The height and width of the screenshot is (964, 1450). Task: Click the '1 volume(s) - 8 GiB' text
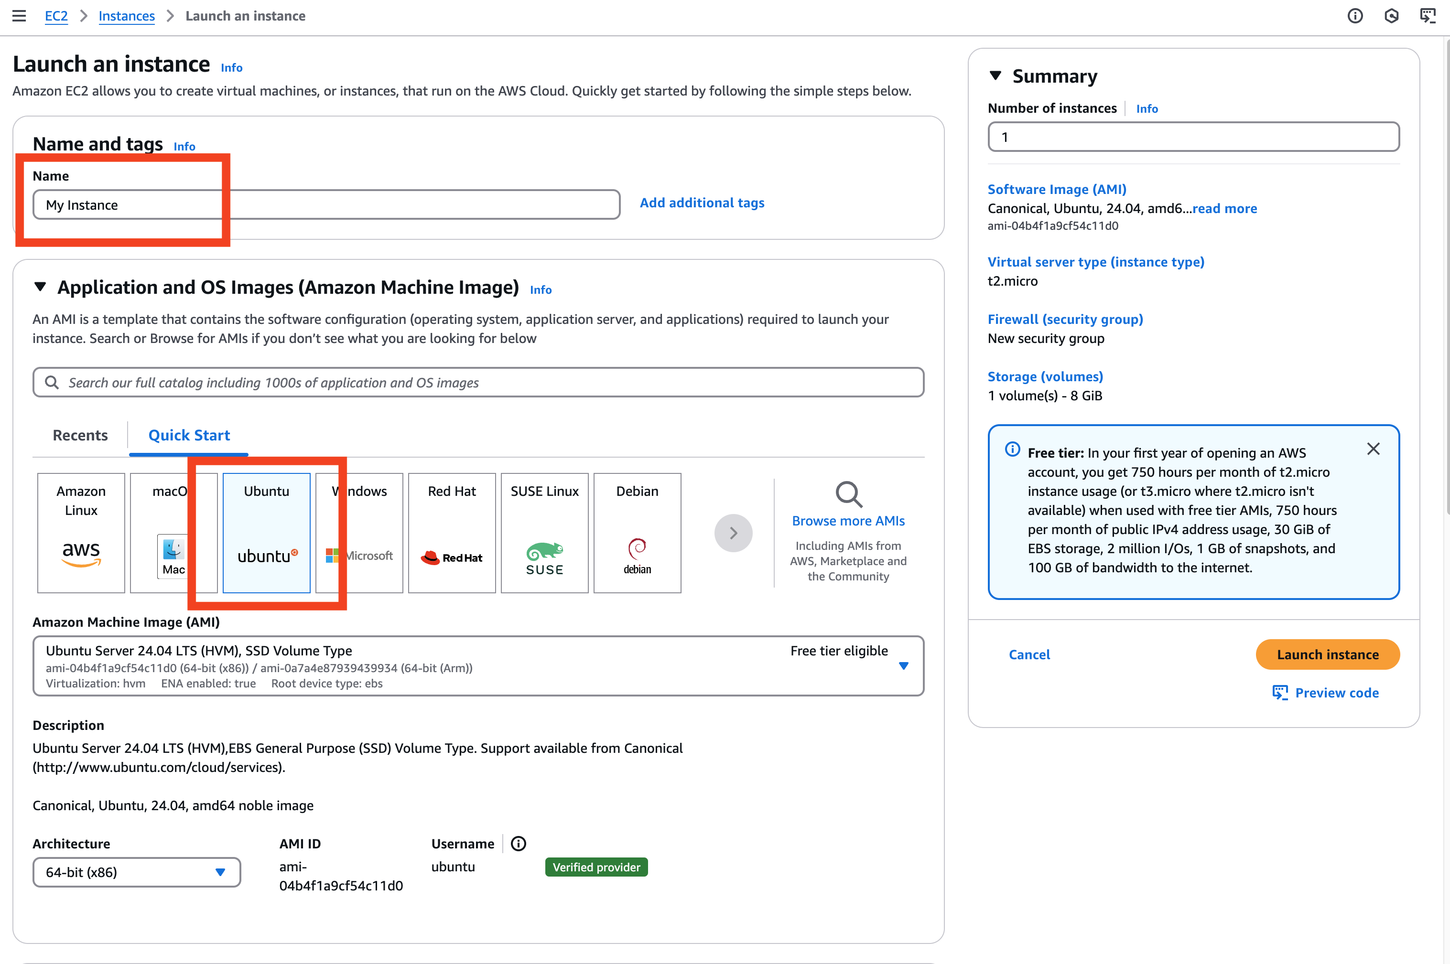click(1045, 396)
